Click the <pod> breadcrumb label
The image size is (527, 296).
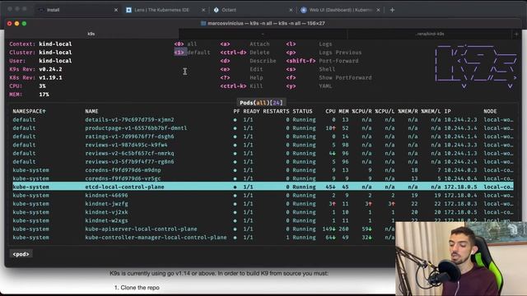21,254
